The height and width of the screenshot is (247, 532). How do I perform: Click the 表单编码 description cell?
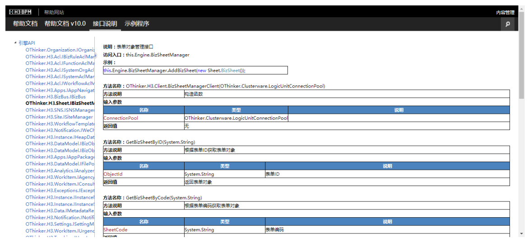point(388,230)
